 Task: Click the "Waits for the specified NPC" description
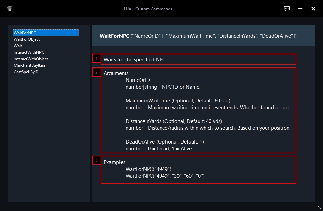pos(135,60)
